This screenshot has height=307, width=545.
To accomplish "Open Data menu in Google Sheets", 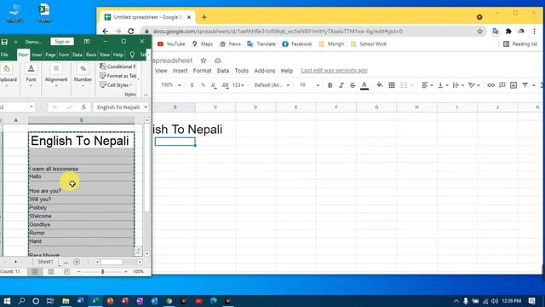I will [223, 71].
